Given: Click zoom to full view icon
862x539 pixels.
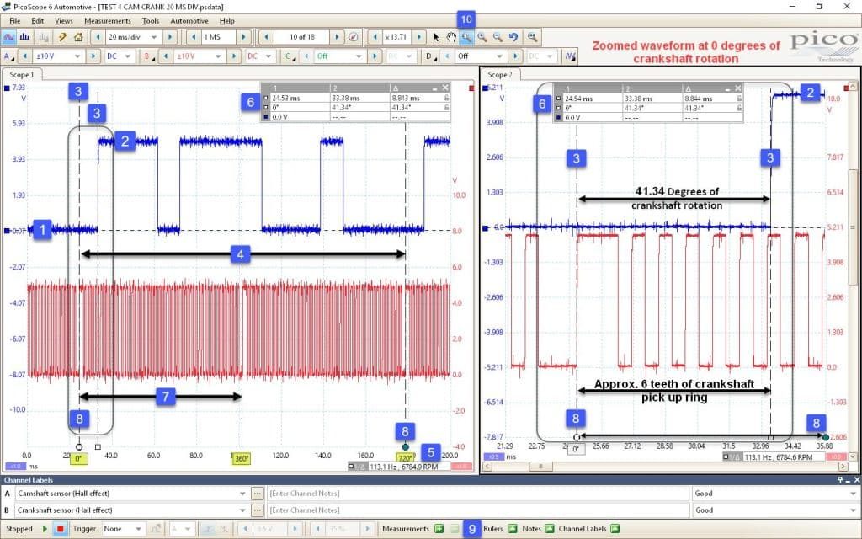Looking at the screenshot, I should click(532, 37).
